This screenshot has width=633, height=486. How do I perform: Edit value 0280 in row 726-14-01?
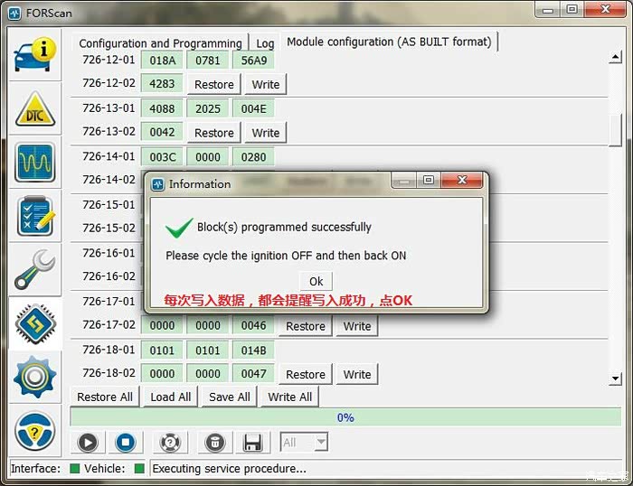click(253, 157)
